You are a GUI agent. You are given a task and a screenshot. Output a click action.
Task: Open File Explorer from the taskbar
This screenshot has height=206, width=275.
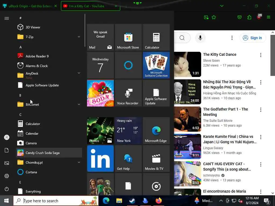pos(119,201)
